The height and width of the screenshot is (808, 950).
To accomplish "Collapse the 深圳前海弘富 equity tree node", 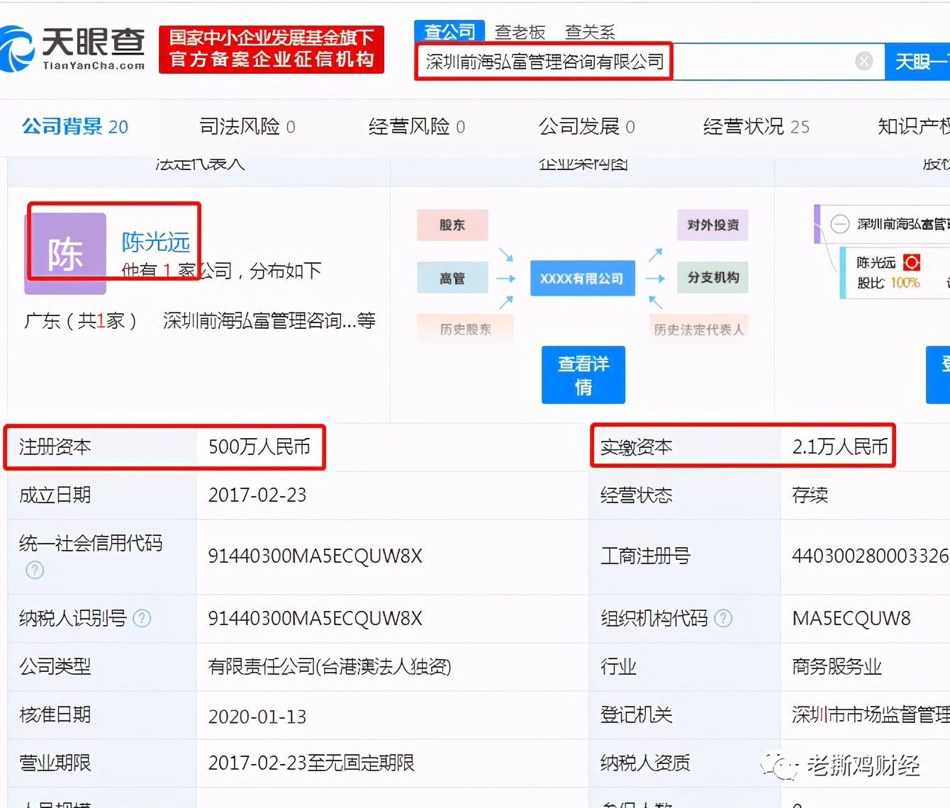I will click(x=839, y=224).
